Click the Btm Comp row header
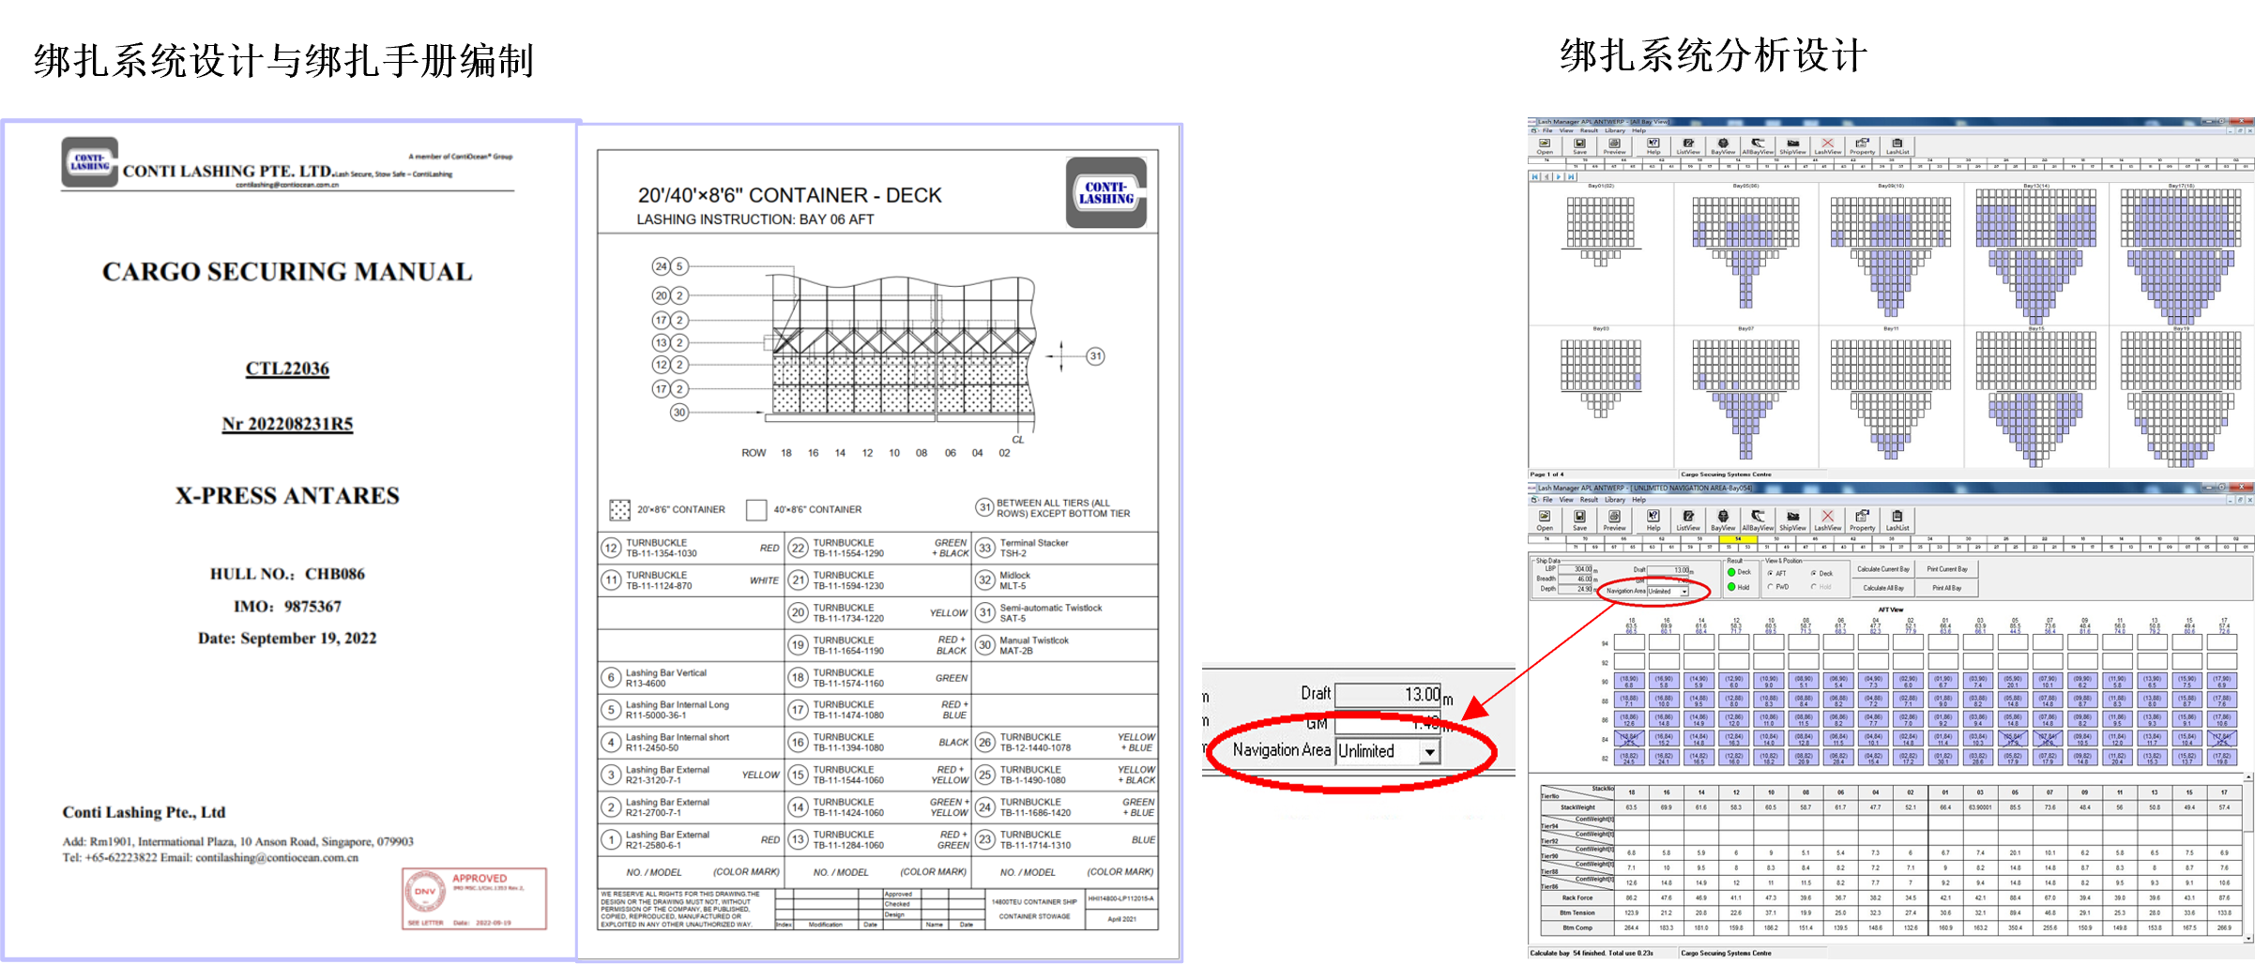The height and width of the screenshot is (964, 2255). pos(1577,928)
